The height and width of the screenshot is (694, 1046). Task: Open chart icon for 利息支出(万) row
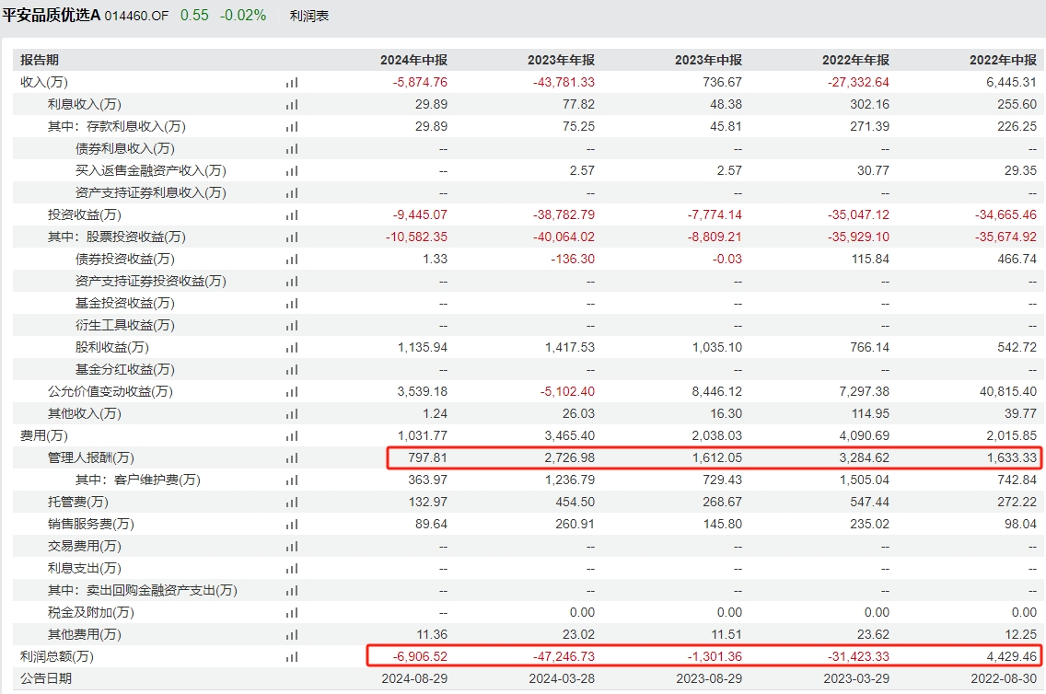[292, 568]
